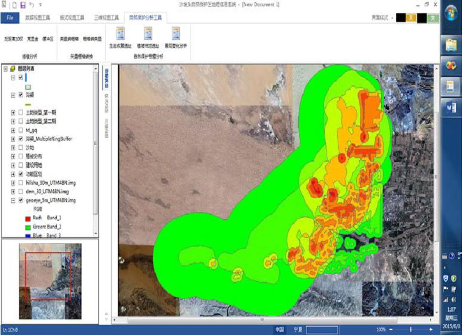Click the Undo arrow icon

pos(32,5)
